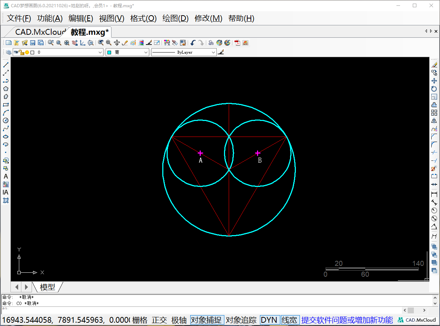Image resolution: width=440 pixels, height=326 pixels.
Task: Toggle 对象捕捉 object snap
Action: click(x=207, y=320)
